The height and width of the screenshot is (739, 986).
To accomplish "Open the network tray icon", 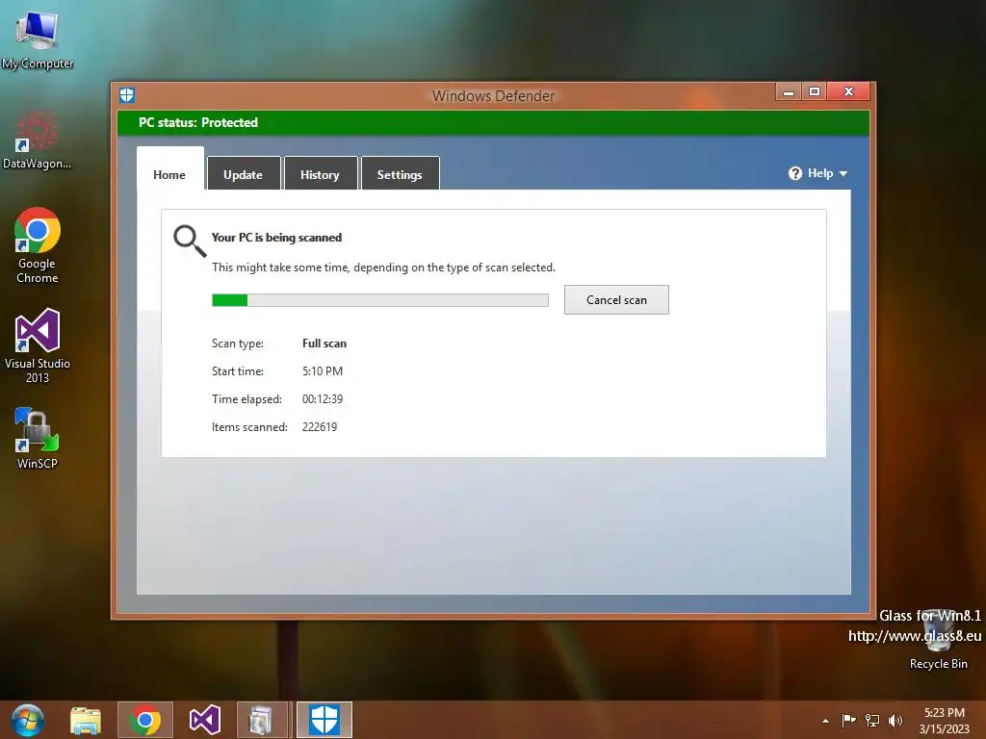I will click(872, 720).
